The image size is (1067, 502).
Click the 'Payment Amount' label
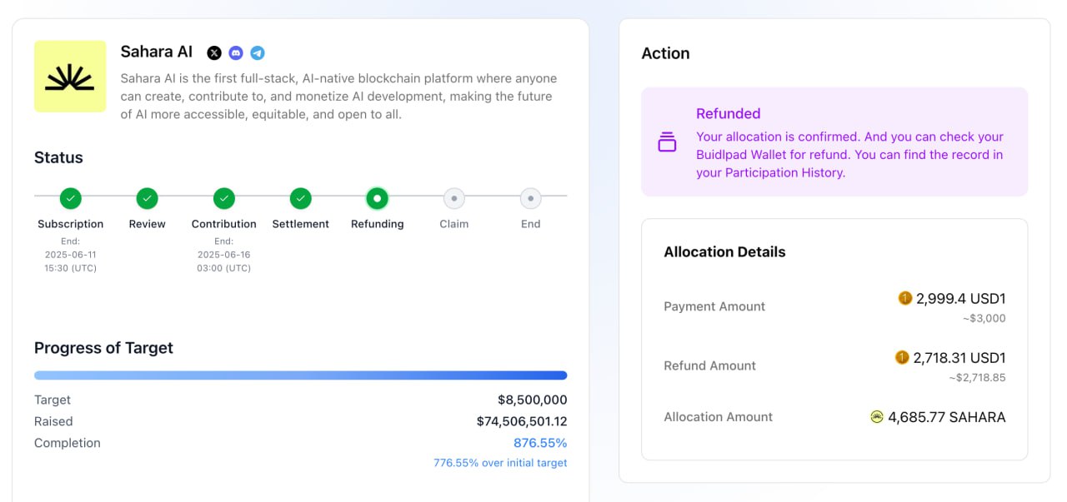coord(714,306)
